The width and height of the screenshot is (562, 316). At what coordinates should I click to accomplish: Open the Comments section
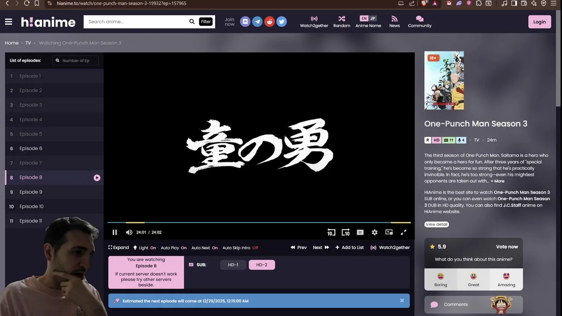[473, 304]
